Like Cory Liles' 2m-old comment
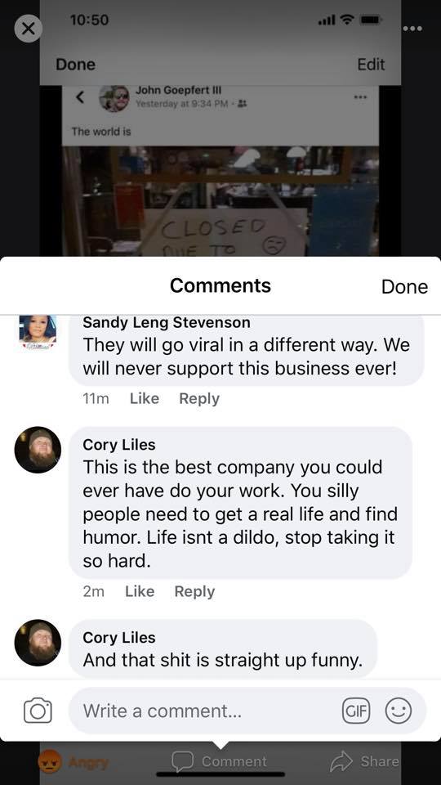The width and height of the screenshot is (441, 785). (140, 591)
